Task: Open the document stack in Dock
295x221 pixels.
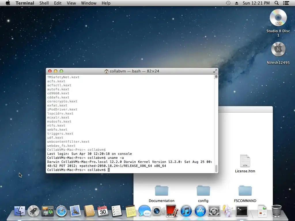Action: click(262, 211)
